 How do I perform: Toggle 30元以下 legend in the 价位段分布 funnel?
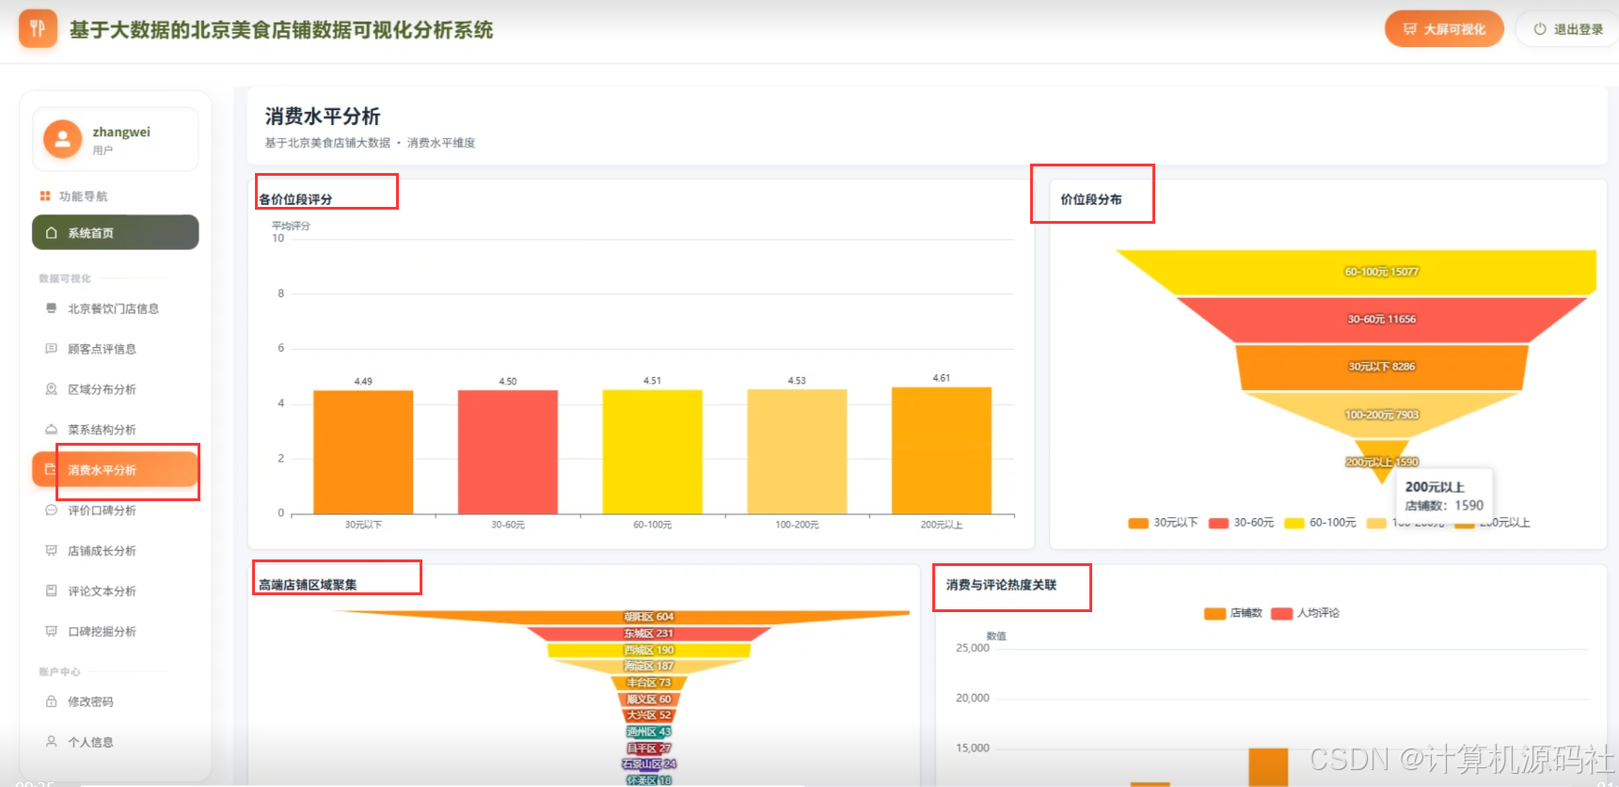pos(1163,523)
